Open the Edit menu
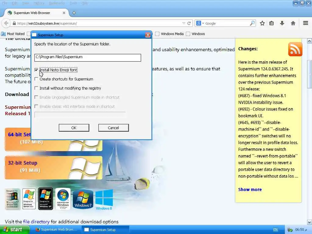The width and height of the screenshot is (312, 234). pyautogui.click(x=15, y=3)
